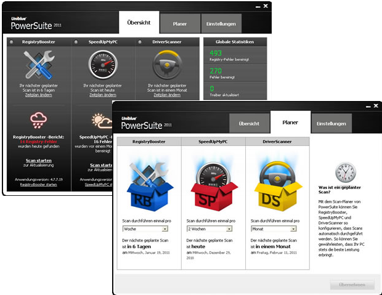
Task: Click the '493' Registry-Fehler bereinigt statistic
Action: tap(216, 53)
